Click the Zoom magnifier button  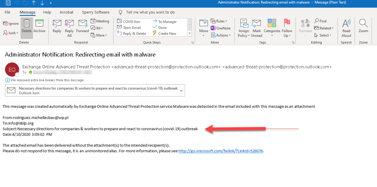click(363, 26)
